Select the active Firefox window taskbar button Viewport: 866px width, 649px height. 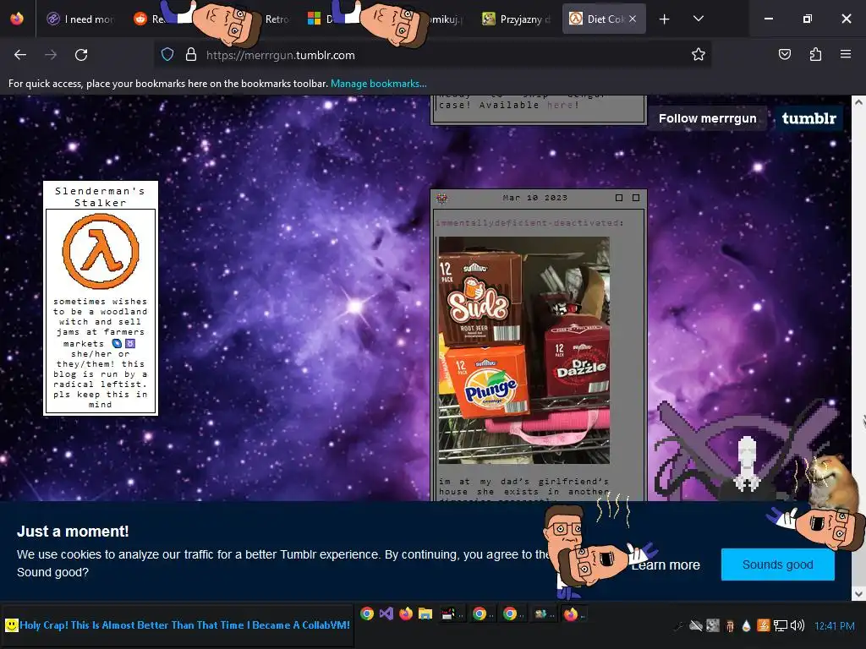(x=573, y=614)
